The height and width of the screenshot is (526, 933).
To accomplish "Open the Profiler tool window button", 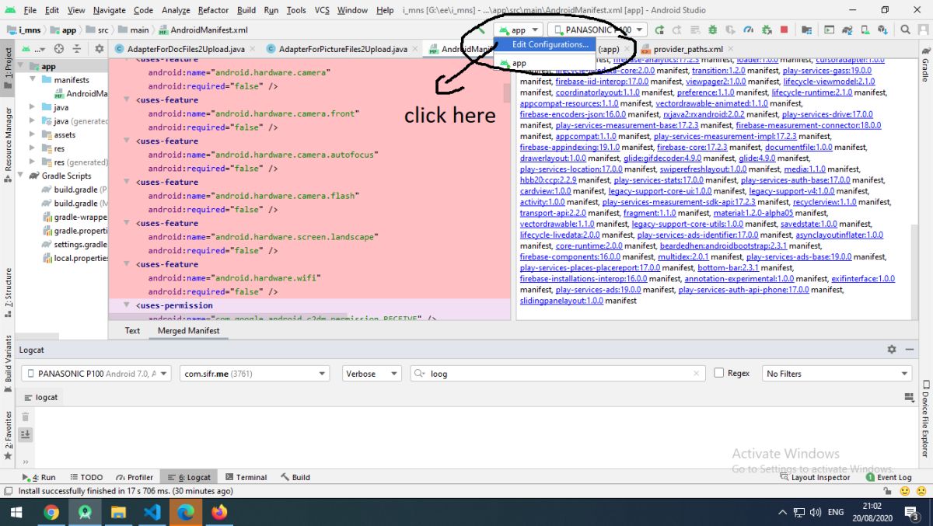I will point(135,477).
